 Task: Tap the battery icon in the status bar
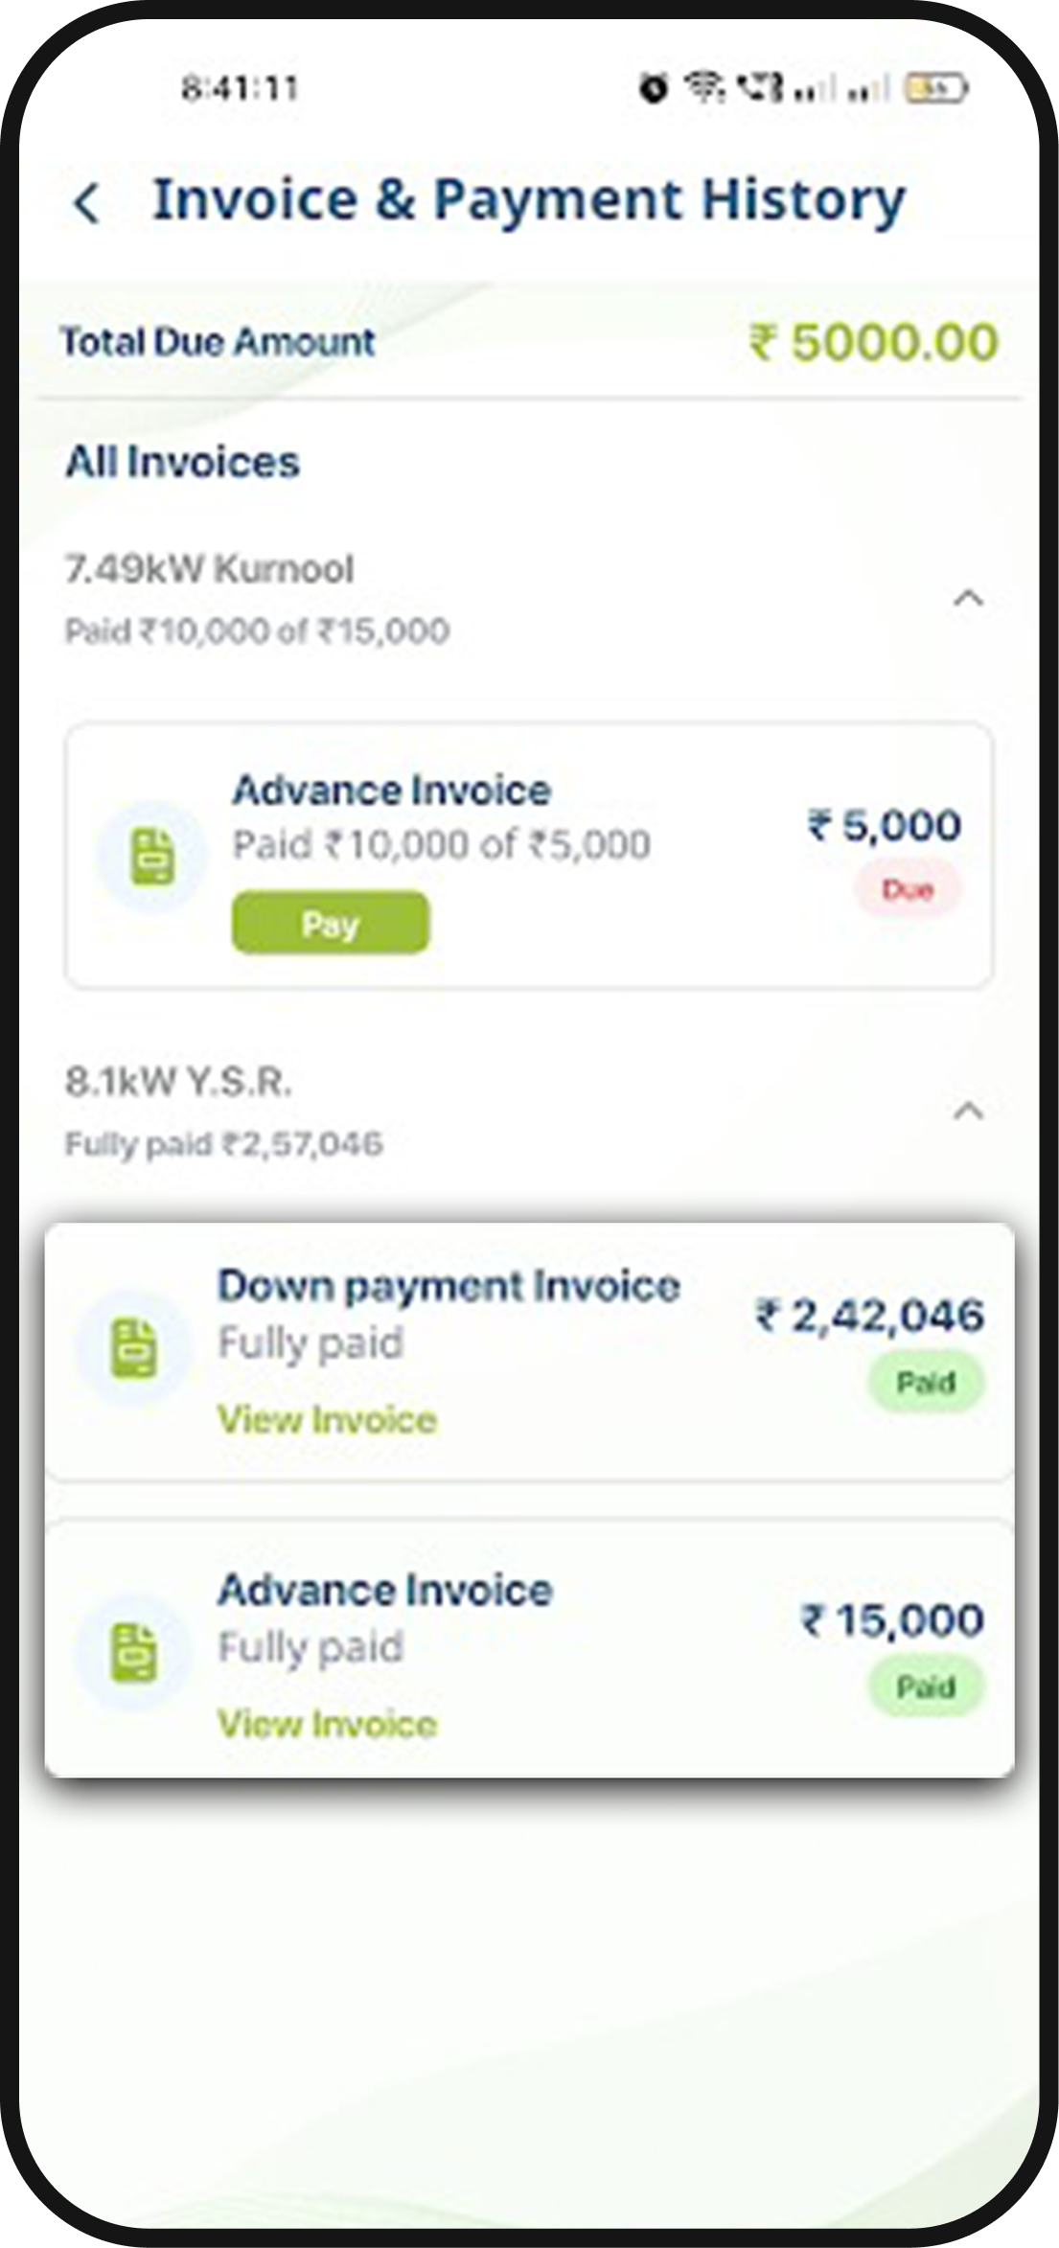[x=936, y=89]
